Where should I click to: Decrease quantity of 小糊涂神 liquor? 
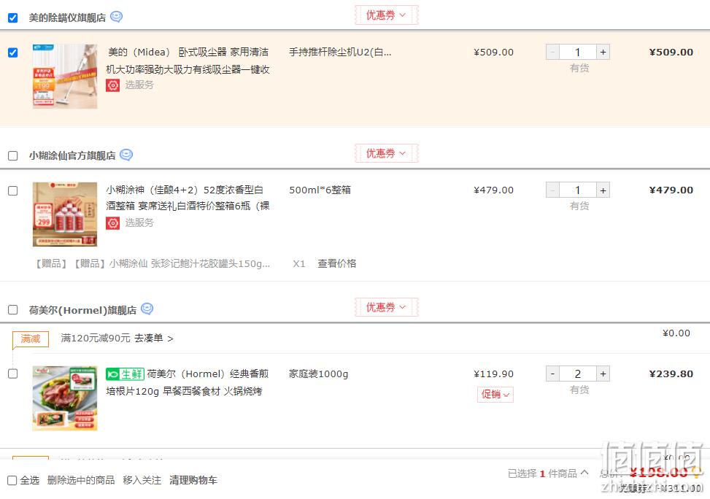552,190
